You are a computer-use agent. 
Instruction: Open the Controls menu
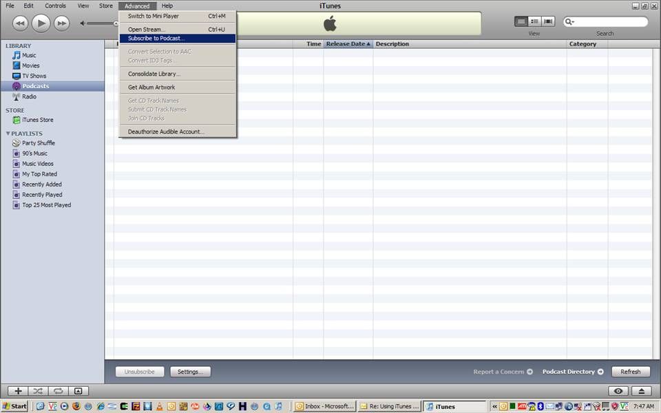55,6
